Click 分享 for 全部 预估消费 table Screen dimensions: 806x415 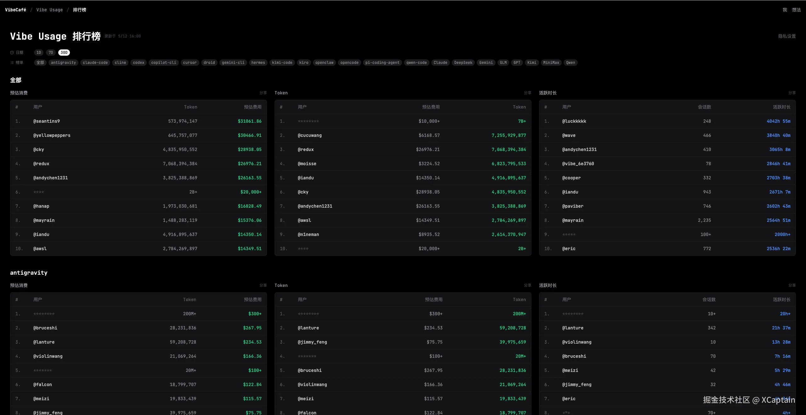tap(263, 93)
